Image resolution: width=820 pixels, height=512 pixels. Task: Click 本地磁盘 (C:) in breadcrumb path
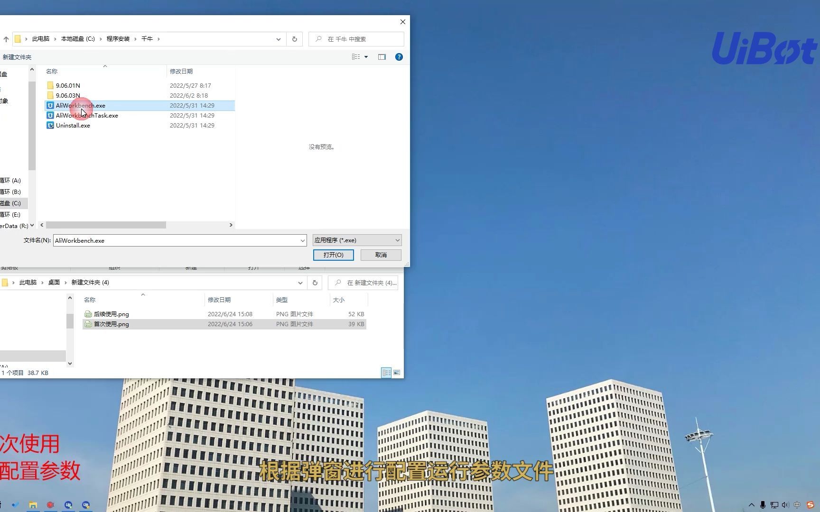[x=78, y=39]
